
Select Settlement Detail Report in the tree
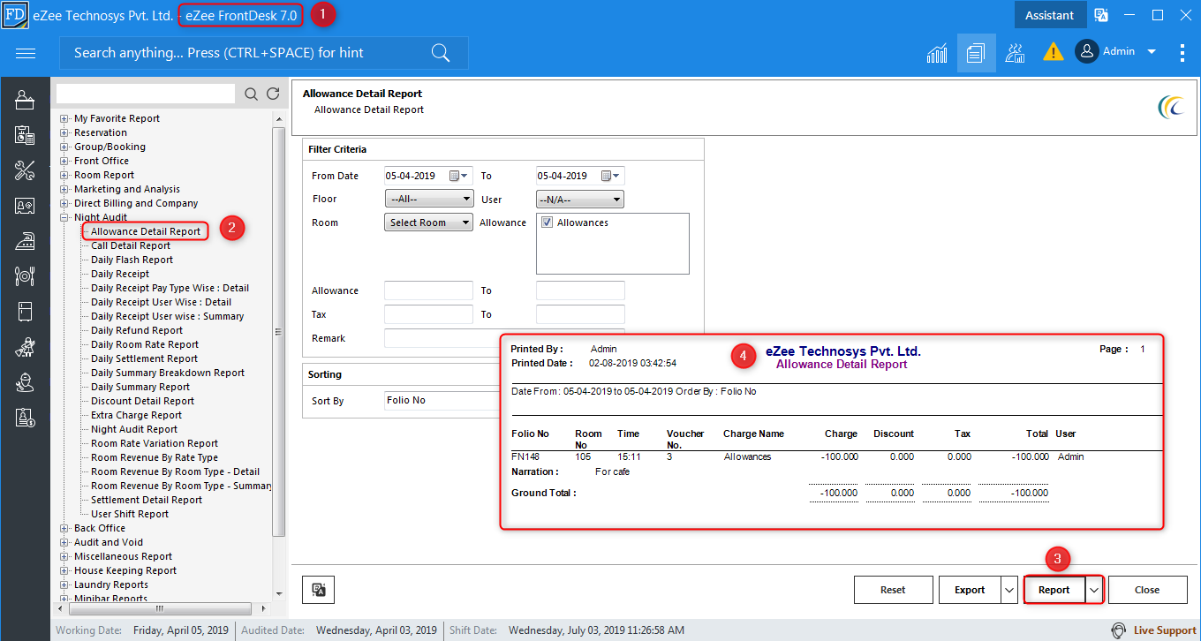point(147,500)
